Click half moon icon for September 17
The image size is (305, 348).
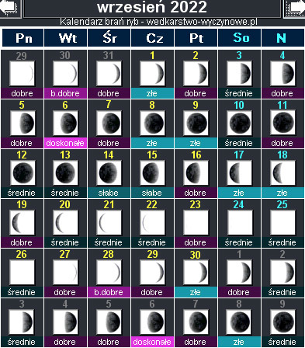(x=239, y=173)
